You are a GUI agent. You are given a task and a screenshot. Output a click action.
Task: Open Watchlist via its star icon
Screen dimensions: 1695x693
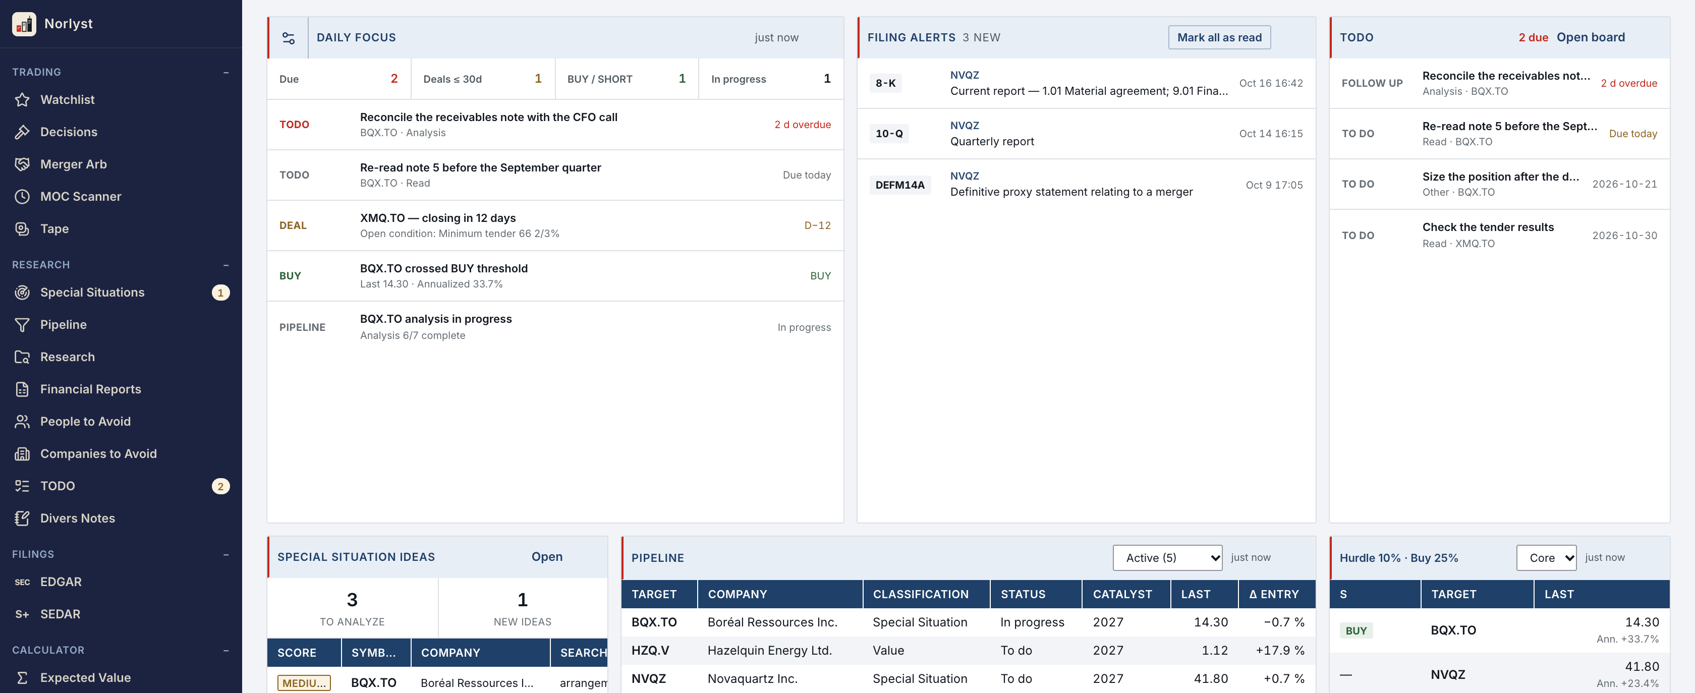22,100
